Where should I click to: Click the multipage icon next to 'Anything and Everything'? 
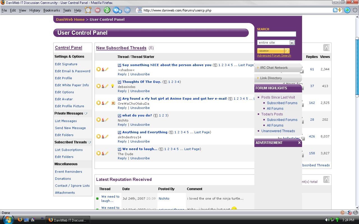pos(172,132)
